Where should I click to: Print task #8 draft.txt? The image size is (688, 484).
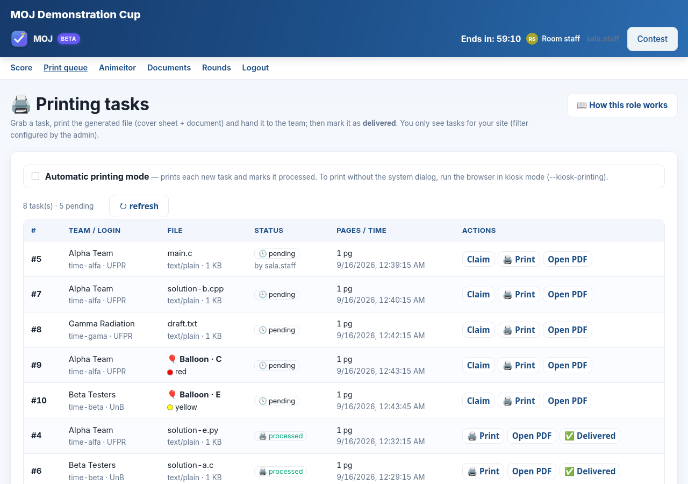(x=519, y=330)
